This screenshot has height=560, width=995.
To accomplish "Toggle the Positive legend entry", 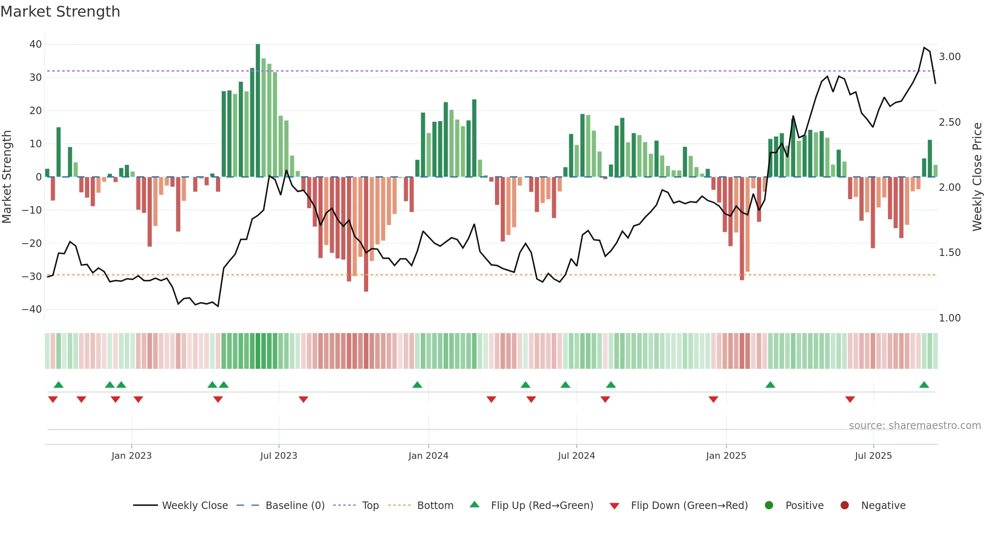I will 794,505.
